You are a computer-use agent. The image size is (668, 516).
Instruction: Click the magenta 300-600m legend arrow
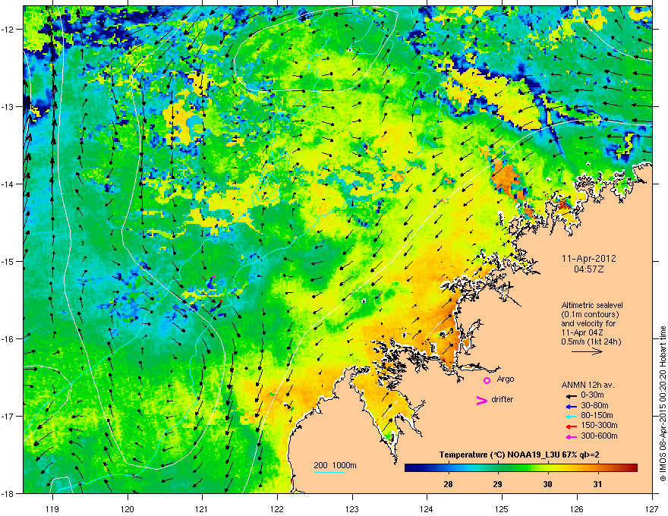point(571,436)
